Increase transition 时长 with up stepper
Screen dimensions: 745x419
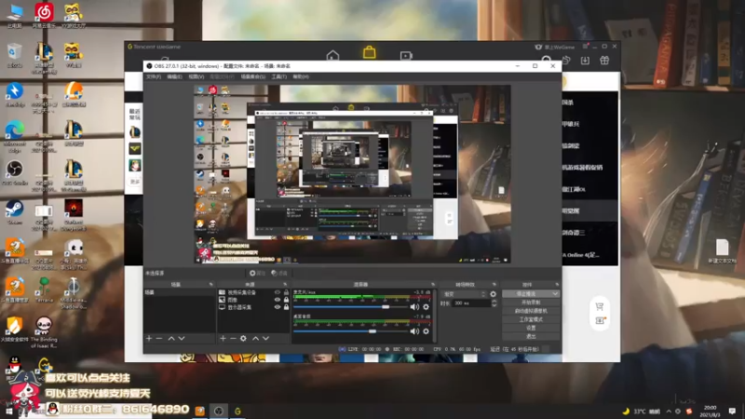(494, 301)
